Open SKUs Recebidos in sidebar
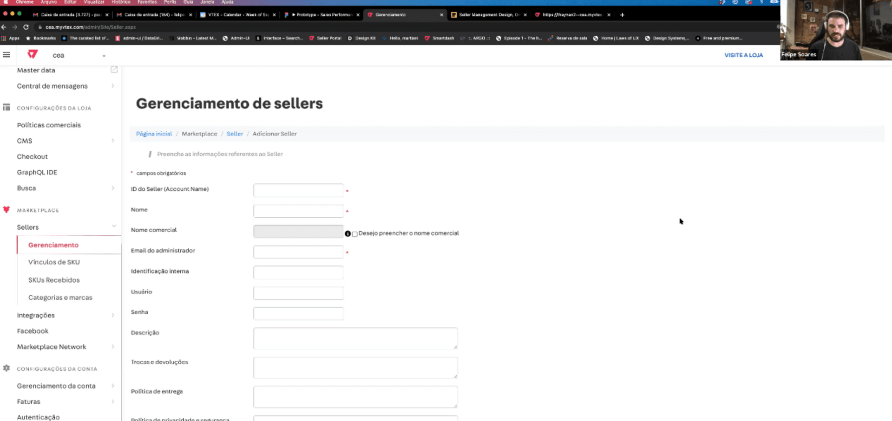This screenshot has height=421, width=892. pyautogui.click(x=54, y=280)
